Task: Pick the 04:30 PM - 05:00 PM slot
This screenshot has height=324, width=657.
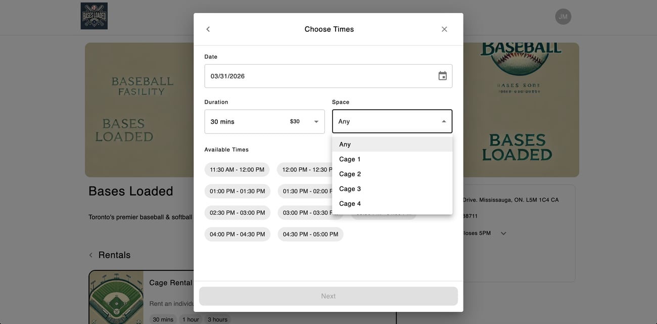Action: click(311, 234)
